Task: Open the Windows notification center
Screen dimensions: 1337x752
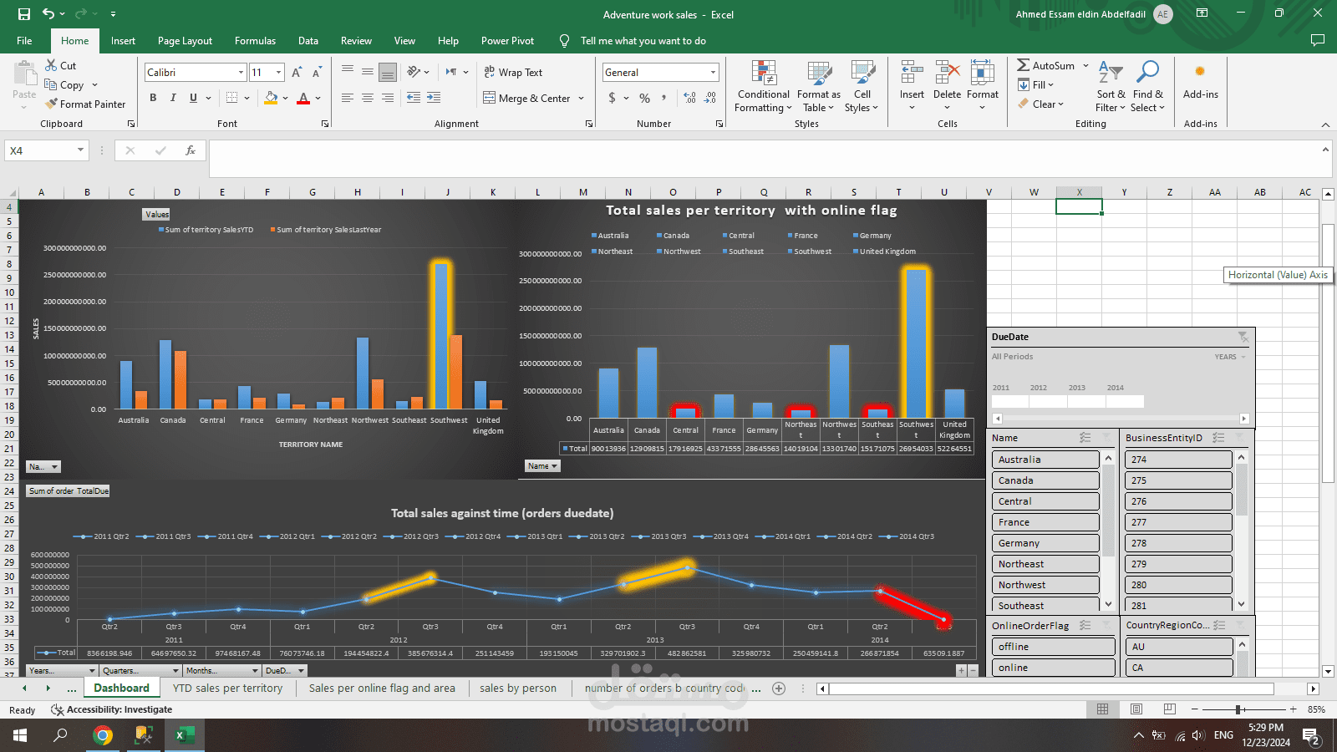Action: pyautogui.click(x=1311, y=736)
